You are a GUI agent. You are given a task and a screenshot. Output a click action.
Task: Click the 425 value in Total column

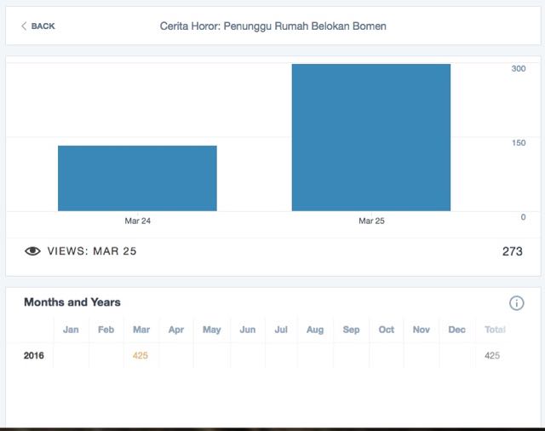click(492, 355)
